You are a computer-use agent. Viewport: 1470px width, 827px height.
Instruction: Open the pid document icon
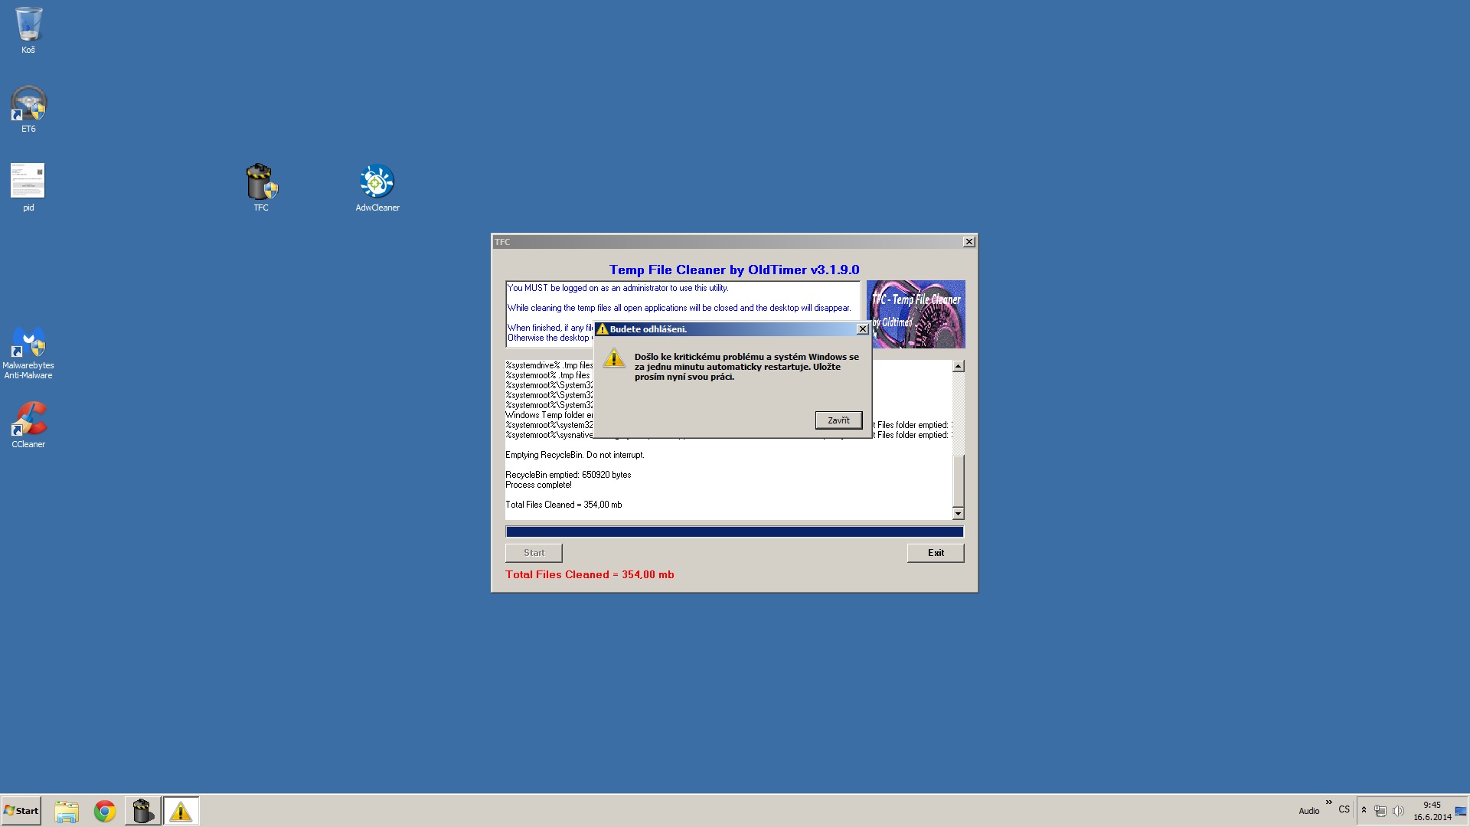click(28, 187)
